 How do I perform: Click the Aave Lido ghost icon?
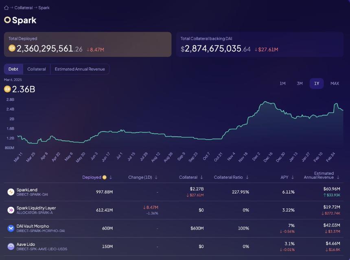11,247
